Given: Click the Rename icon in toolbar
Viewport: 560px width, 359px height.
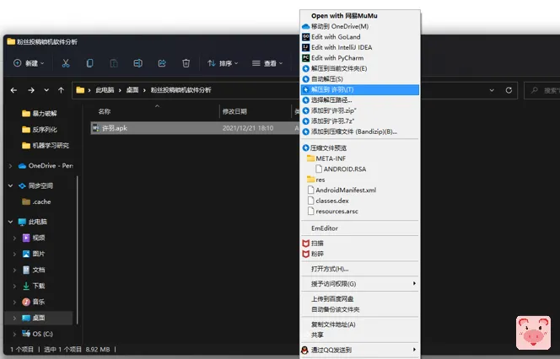Looking at the screenshot, I should (137, 63).
